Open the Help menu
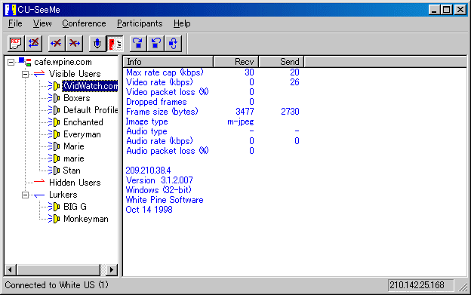Viewport: 471px width, 295px height. (182, 23)
